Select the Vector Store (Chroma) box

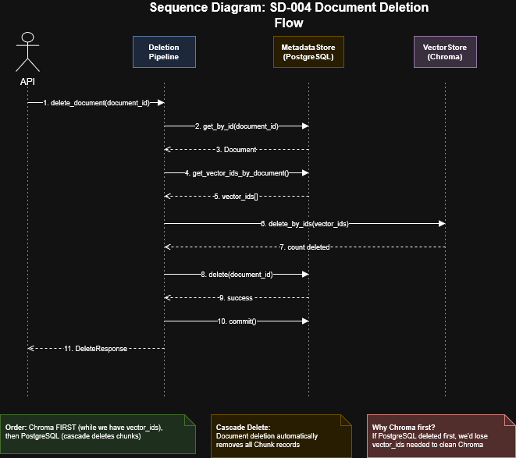444,52
